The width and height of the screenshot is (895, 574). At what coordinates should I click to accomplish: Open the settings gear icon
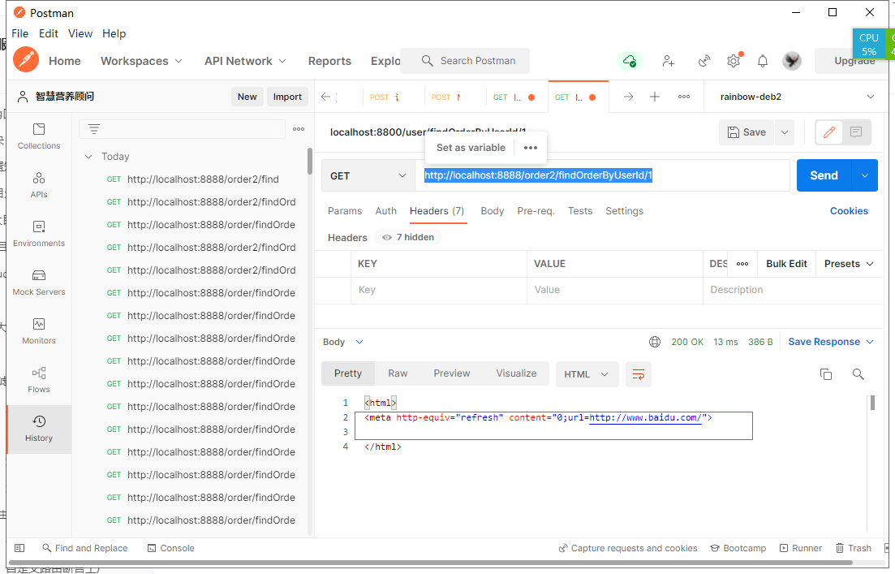(x=734, y=61)
